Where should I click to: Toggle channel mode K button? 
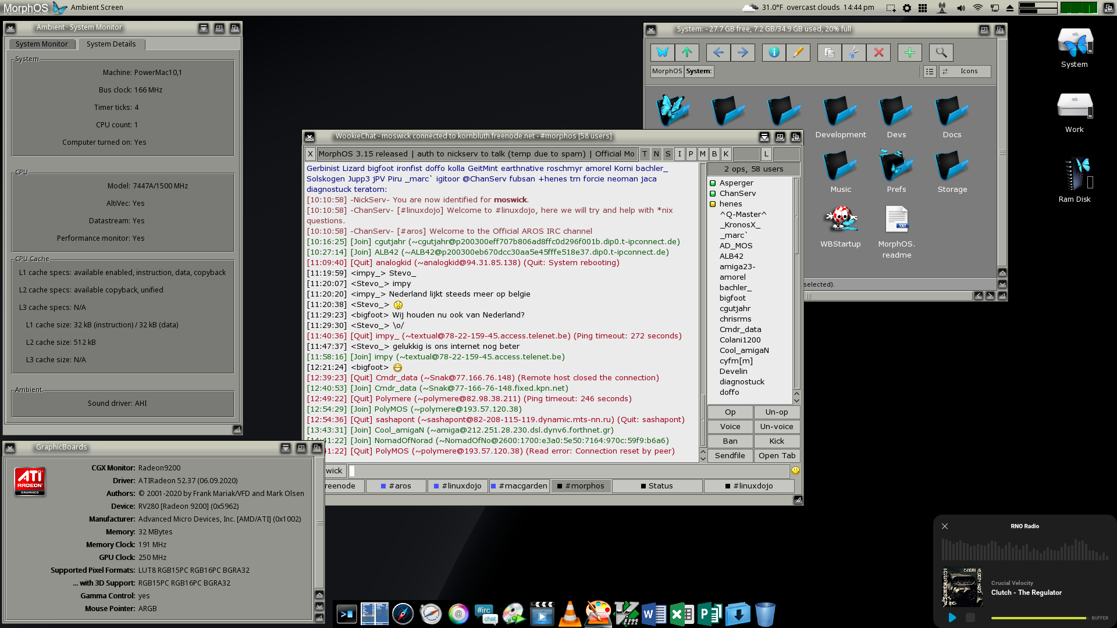pos(726,154)
